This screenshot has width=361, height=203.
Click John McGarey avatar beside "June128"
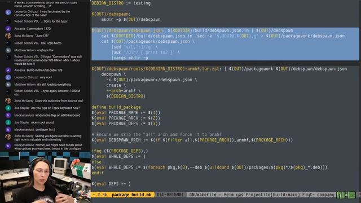8,36
